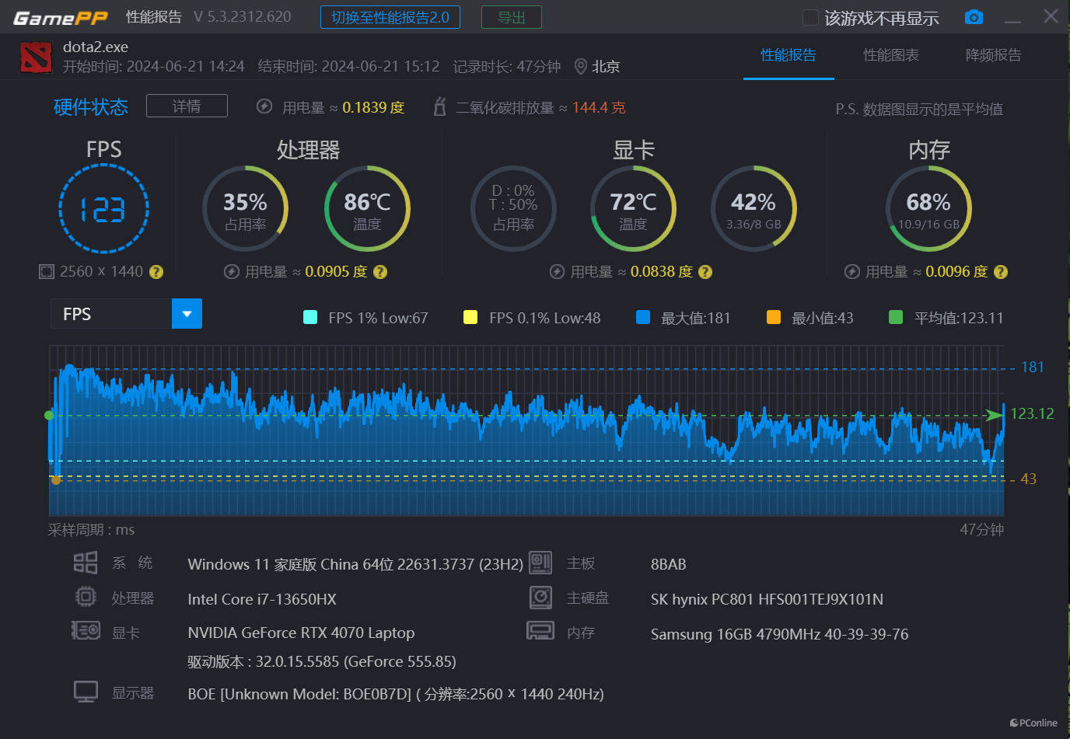
Task: Click the Dota 2 game icon
Action: (36, 57)
